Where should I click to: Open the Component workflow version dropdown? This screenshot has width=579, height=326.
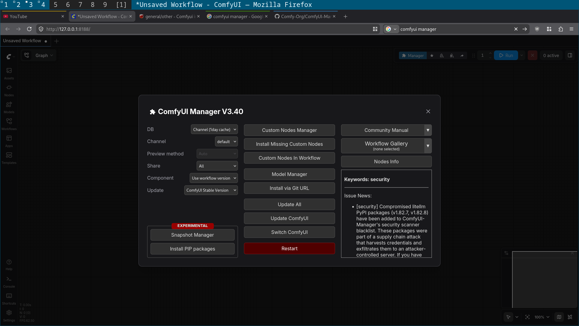pos(214,178)
